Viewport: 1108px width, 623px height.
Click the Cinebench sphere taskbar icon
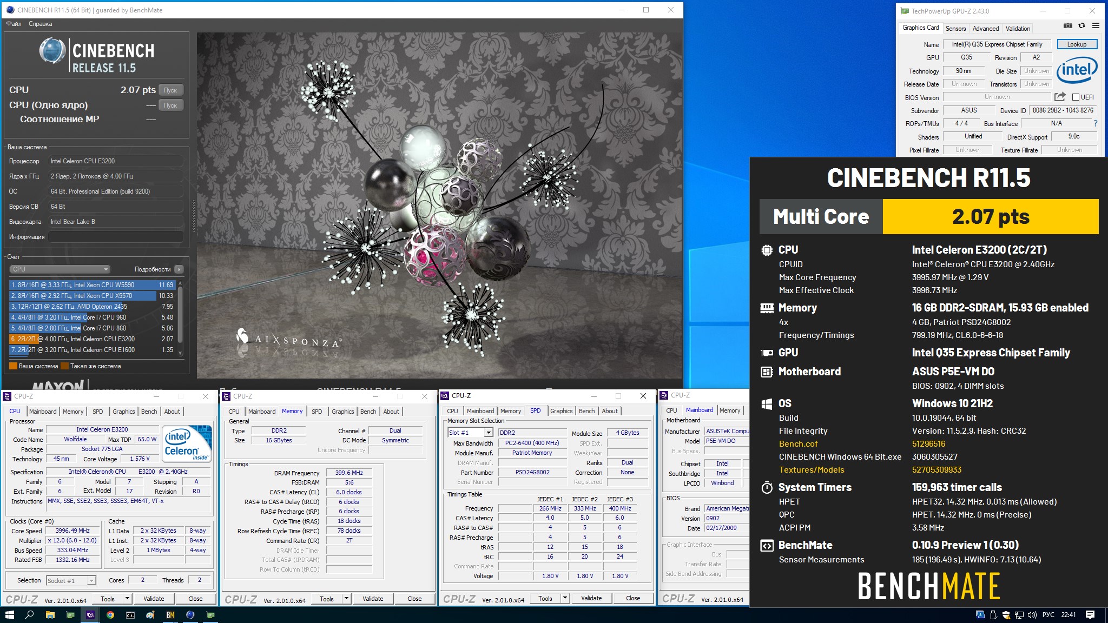click(x=190, y=615)
